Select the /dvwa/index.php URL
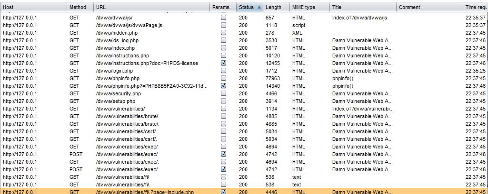This screenshot has width=488, height=194. tap(116, 48)
